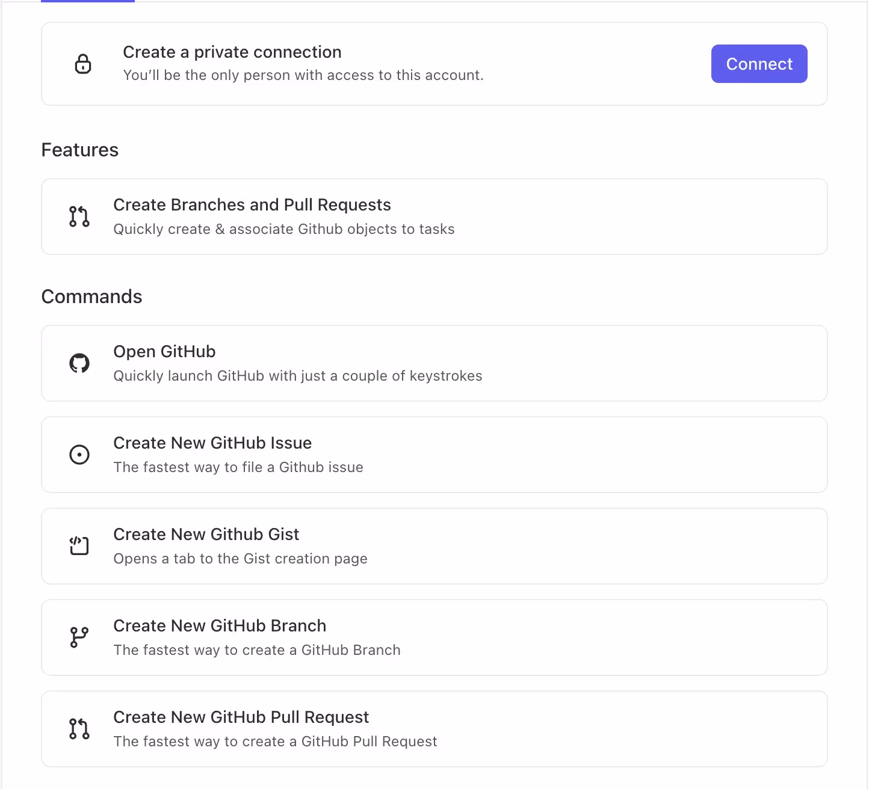Click the branch icon beside Create New GitHub Branch

click(79, 637)
